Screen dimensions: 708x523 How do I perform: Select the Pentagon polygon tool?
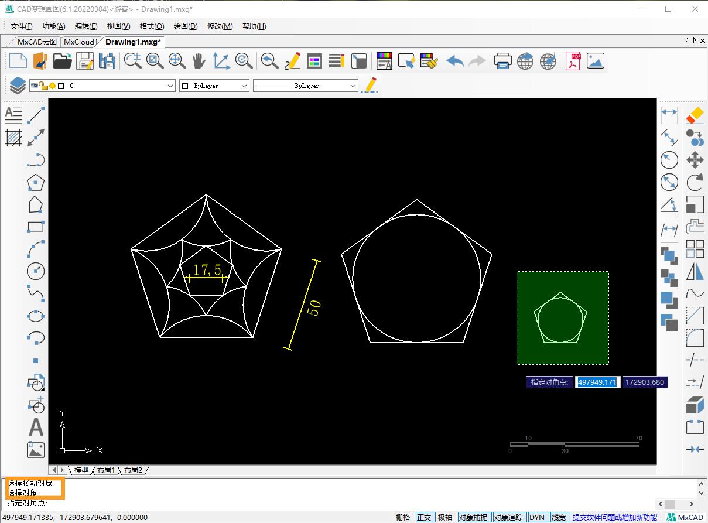(x=36, y=182)
